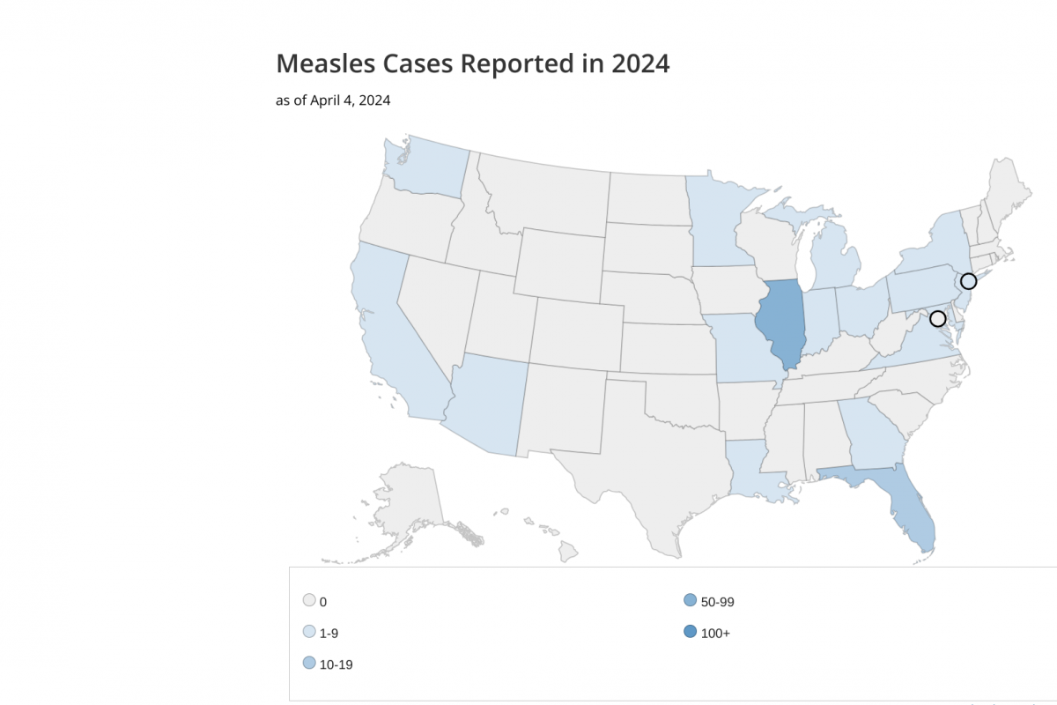Viewport: 1057px width, 705px height.
Task: Click the 10-19 legend color dot
Action: pos(309,663)
